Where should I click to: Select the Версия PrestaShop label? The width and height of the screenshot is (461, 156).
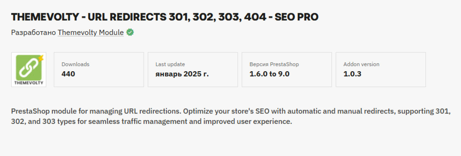(274, 64)
